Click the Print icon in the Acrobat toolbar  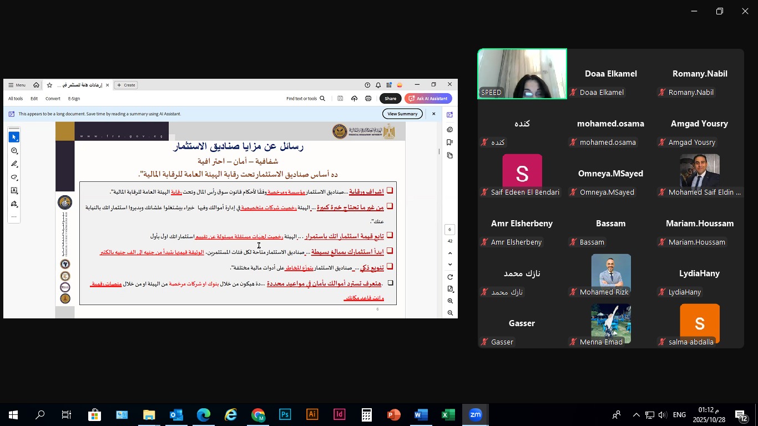[368, 99]
